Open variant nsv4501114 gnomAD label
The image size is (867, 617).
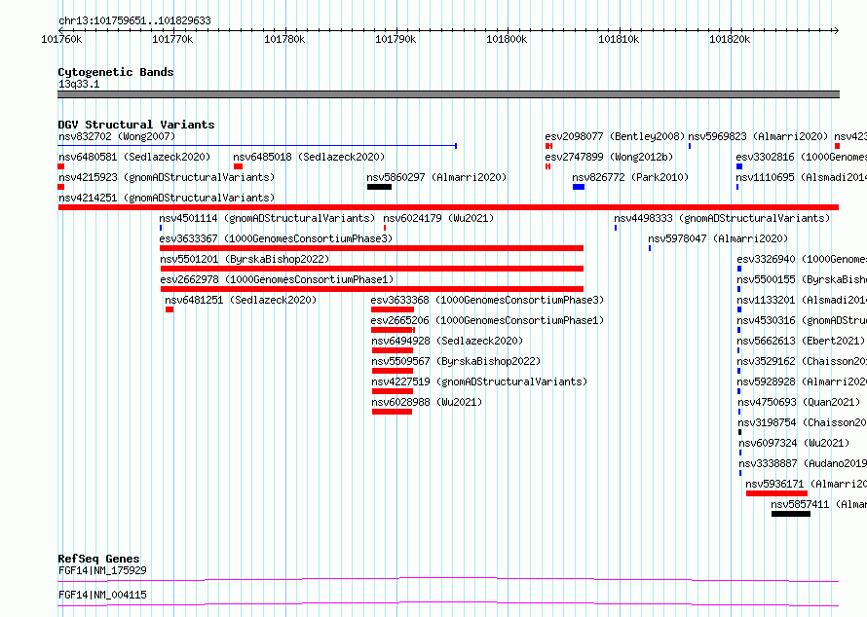coord(267,218)
